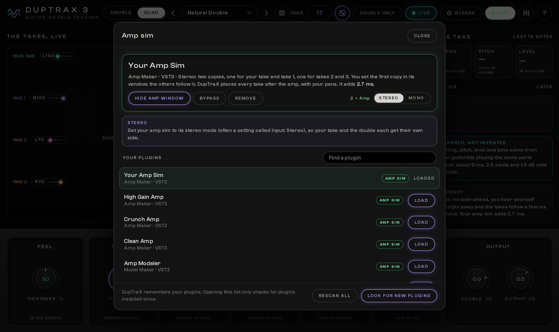Click the YOUR TAKE L100 pan slider
The height and width of the screenshot is (332, 559).
click(58, 56)
